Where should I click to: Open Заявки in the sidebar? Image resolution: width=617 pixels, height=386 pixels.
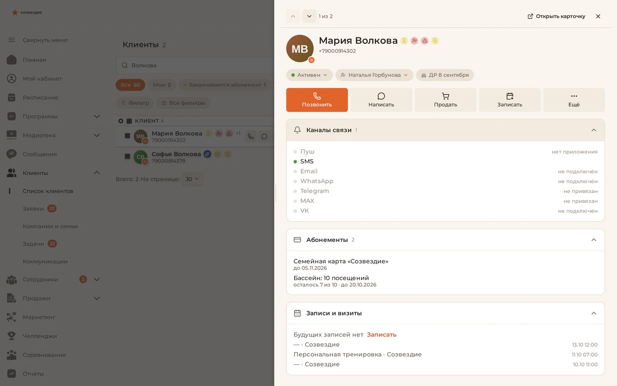(x=33, y=208)
